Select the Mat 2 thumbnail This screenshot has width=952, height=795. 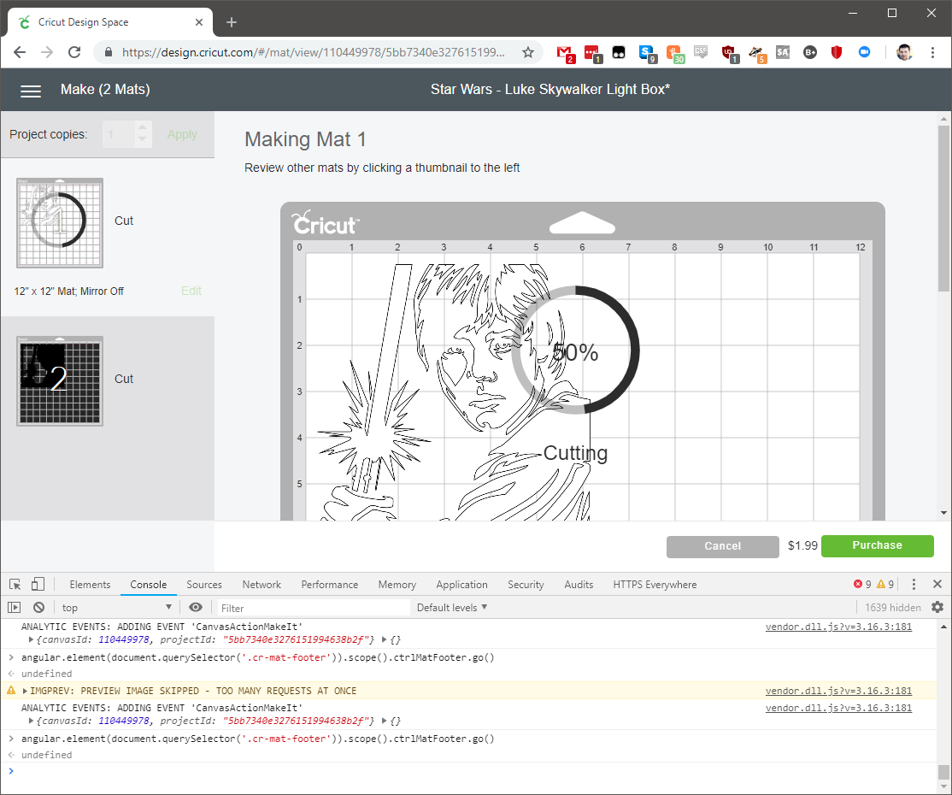point(59,380)
